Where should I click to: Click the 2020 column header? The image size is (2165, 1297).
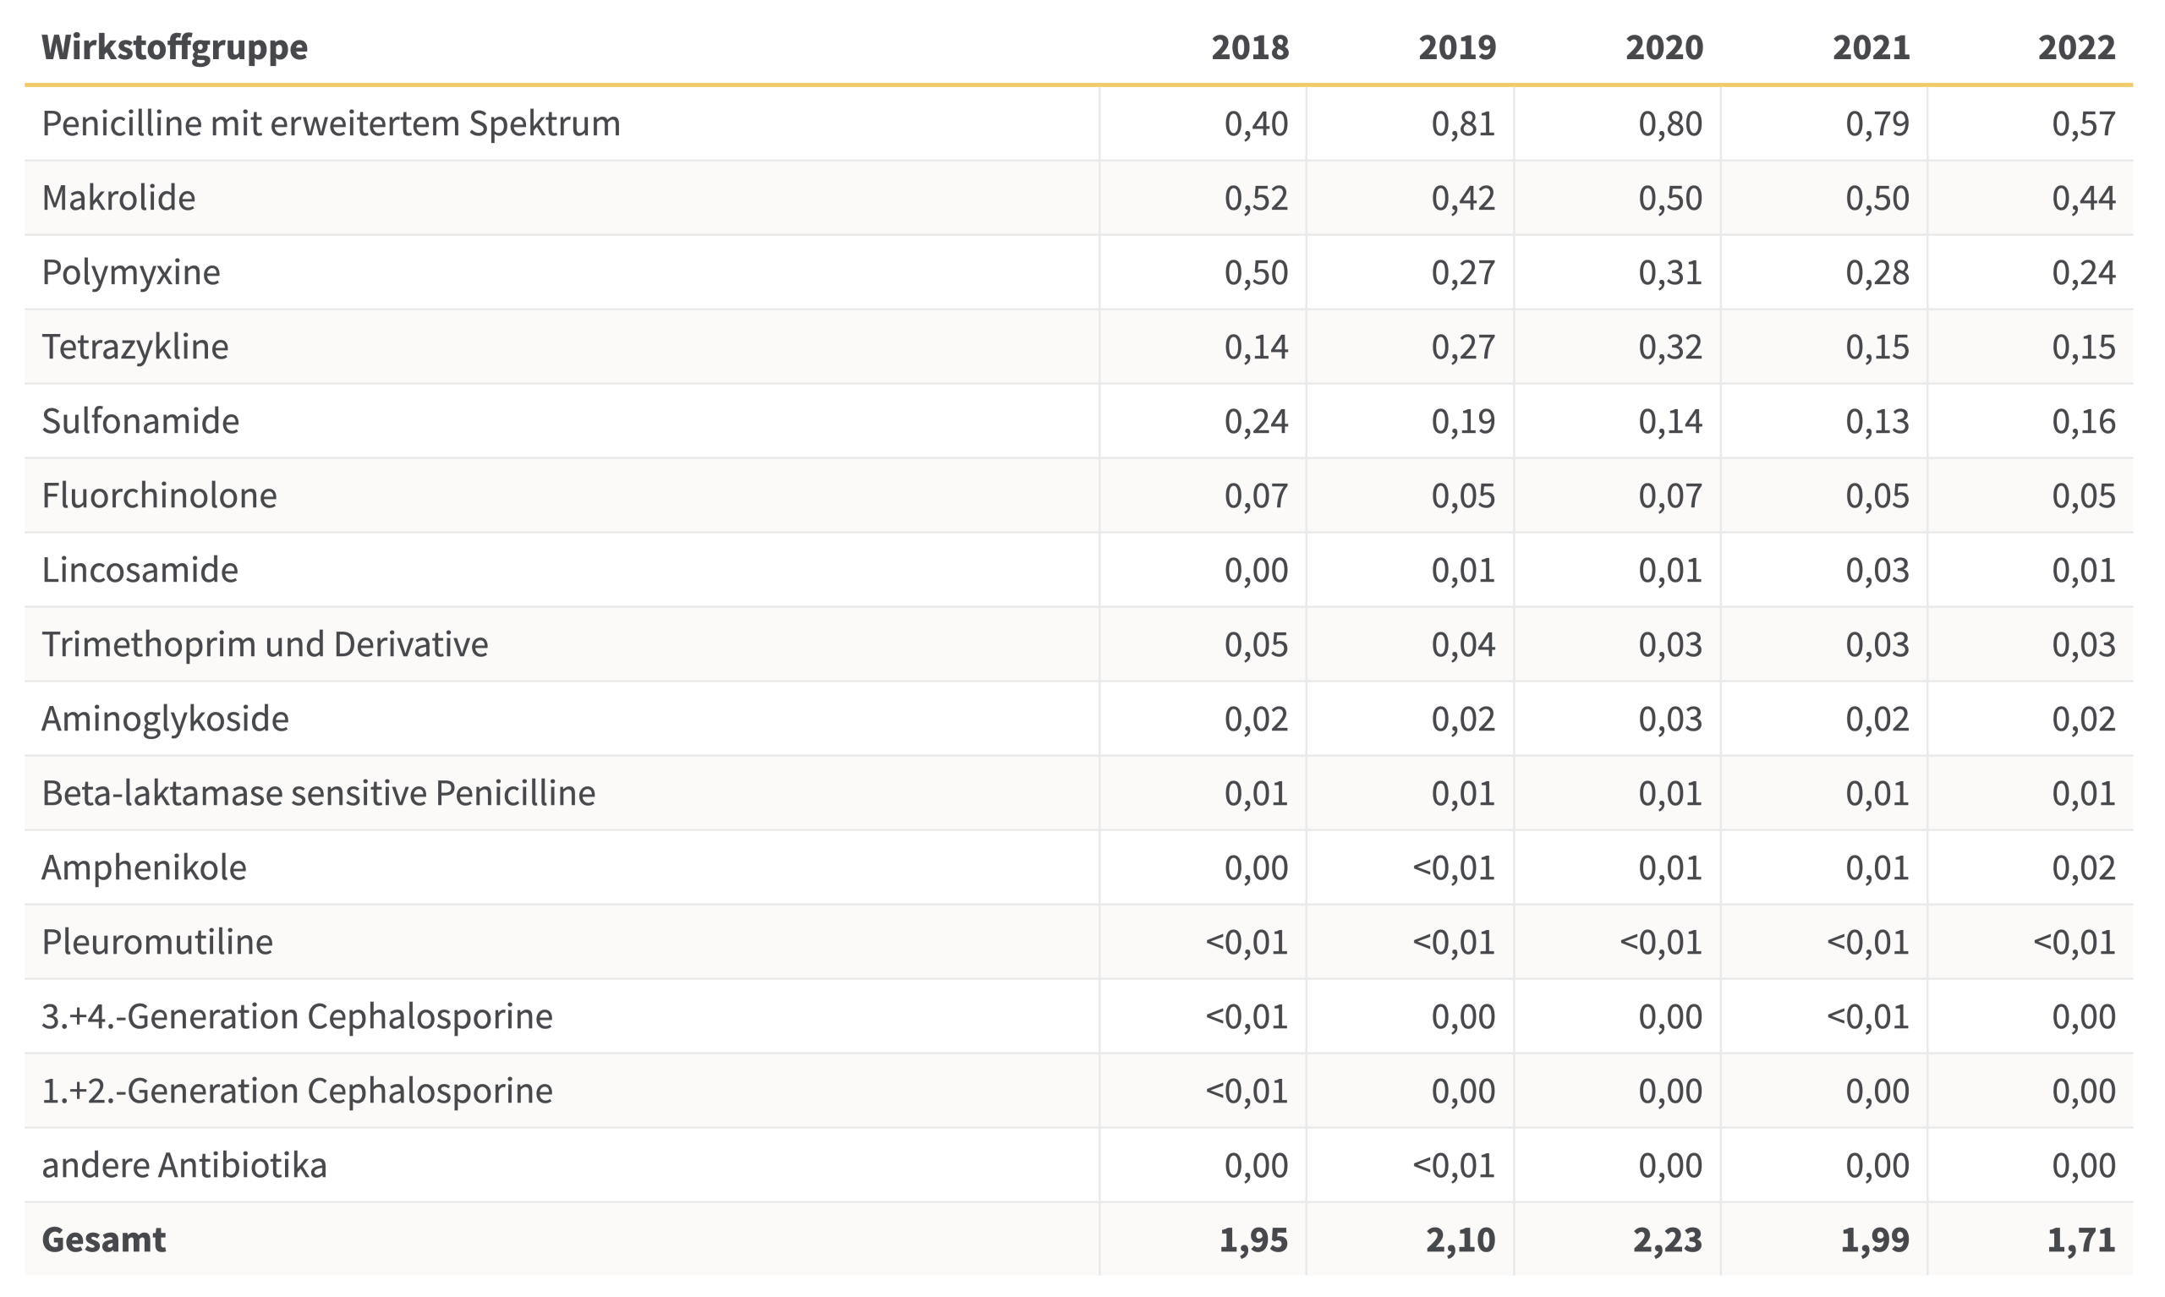(x=1664, y=47)
